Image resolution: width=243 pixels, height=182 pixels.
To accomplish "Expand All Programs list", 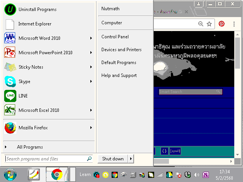I will pos(30,147).
